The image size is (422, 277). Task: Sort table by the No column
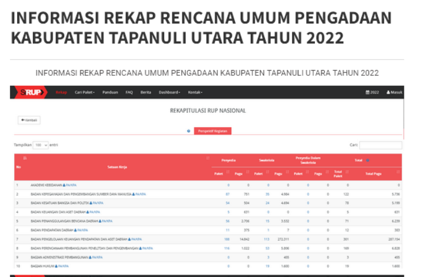25,158
